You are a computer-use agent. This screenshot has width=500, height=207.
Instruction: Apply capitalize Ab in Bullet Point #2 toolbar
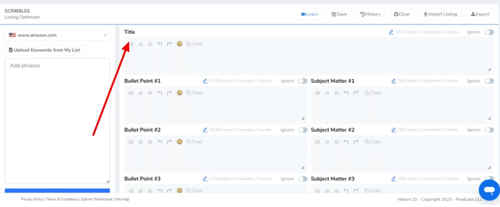[150, 142]
